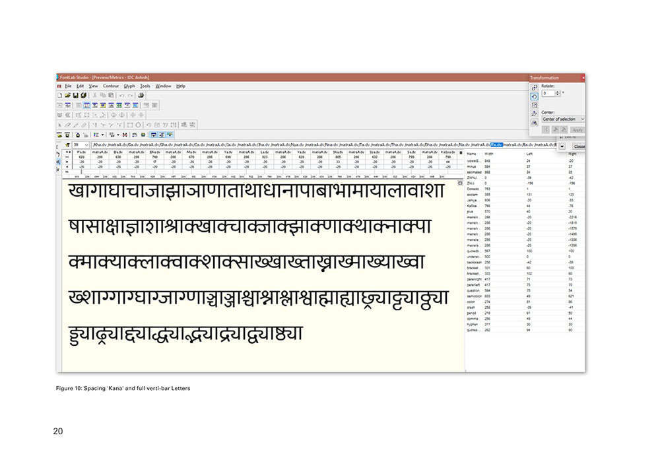The height and width of the screenshot is (462, 660).
Task: Select the period row in glyph list
Action: [525, 313]
